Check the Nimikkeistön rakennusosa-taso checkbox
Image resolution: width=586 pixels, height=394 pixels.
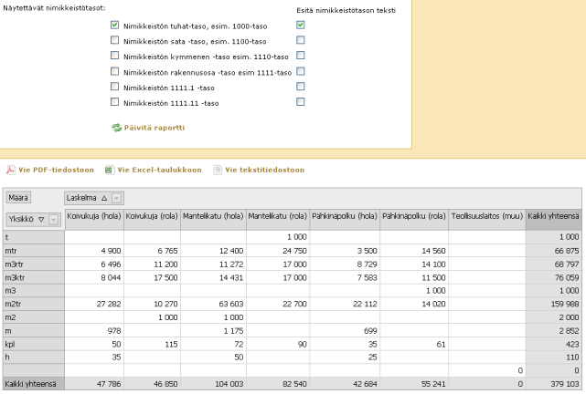click(114, 71)
